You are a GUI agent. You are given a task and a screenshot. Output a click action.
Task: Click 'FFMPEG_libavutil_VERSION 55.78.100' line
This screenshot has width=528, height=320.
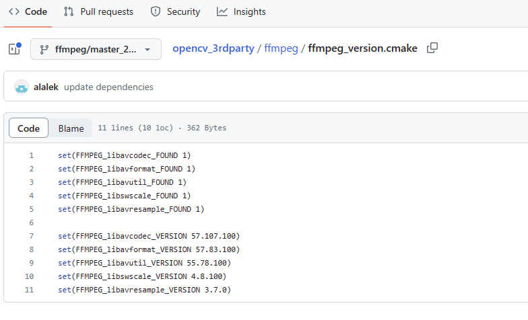[x=144, y=263]
